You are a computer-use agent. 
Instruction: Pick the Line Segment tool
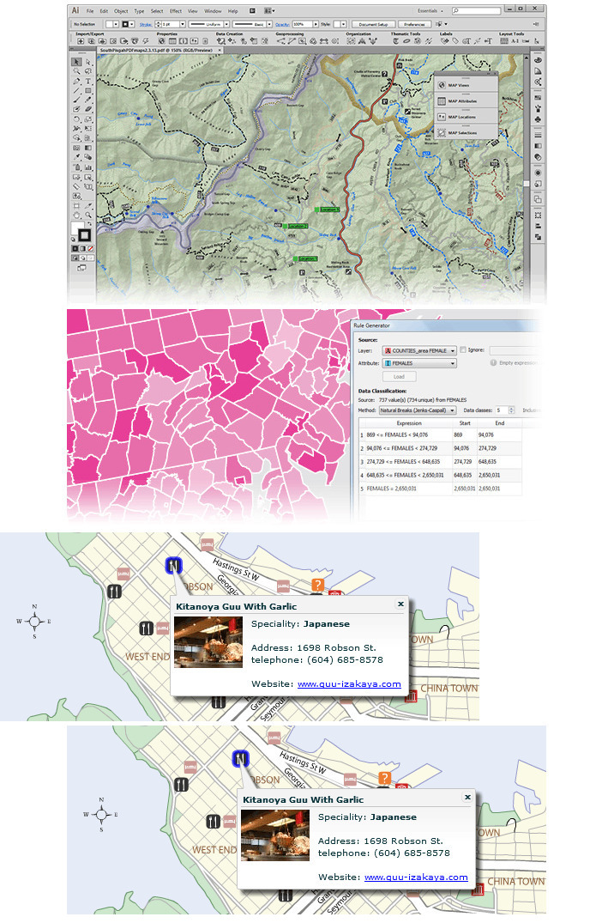[76, 90]
